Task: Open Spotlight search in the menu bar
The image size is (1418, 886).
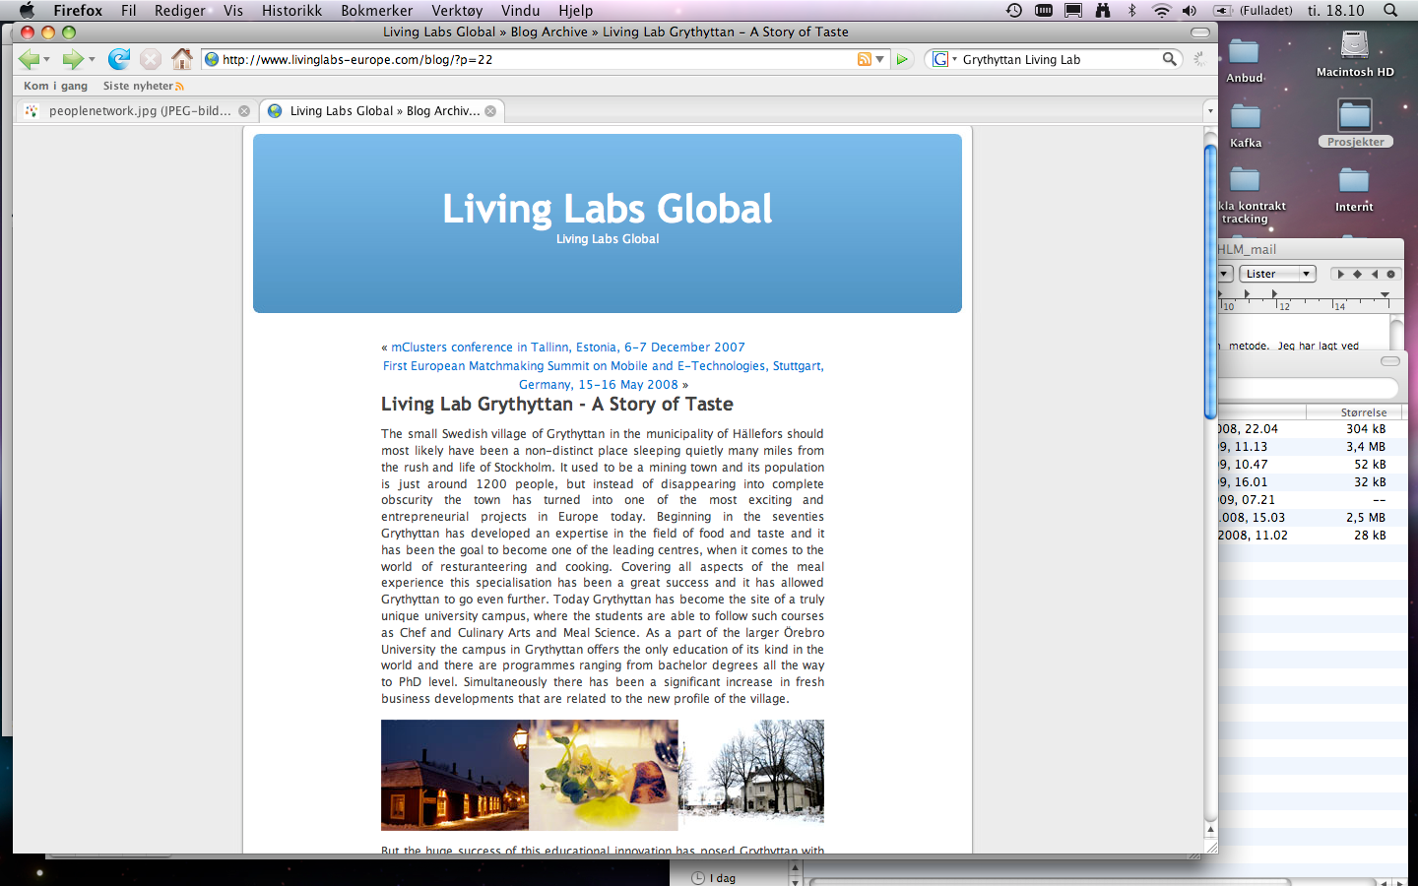Action: tap(1390, 10)
